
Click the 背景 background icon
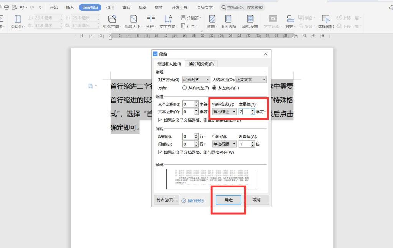(x=211, y=19)
